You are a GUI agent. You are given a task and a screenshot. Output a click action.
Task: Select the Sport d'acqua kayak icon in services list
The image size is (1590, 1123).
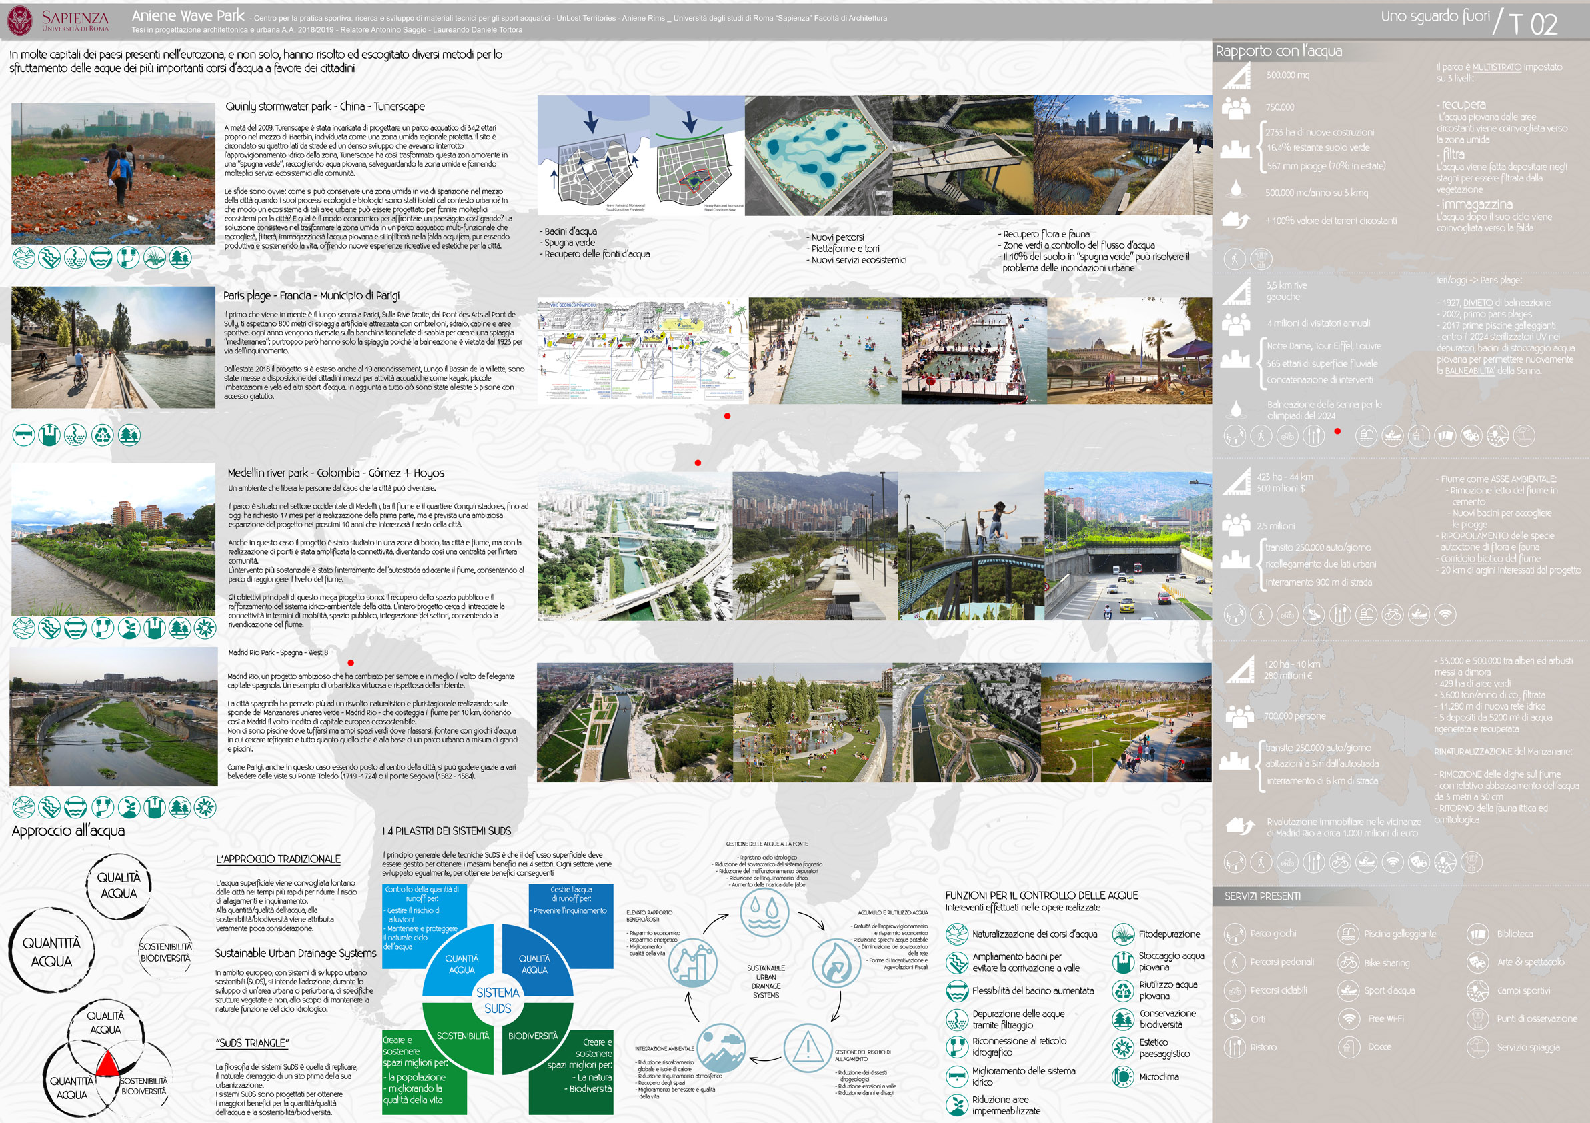click(x=1348, y=991)
